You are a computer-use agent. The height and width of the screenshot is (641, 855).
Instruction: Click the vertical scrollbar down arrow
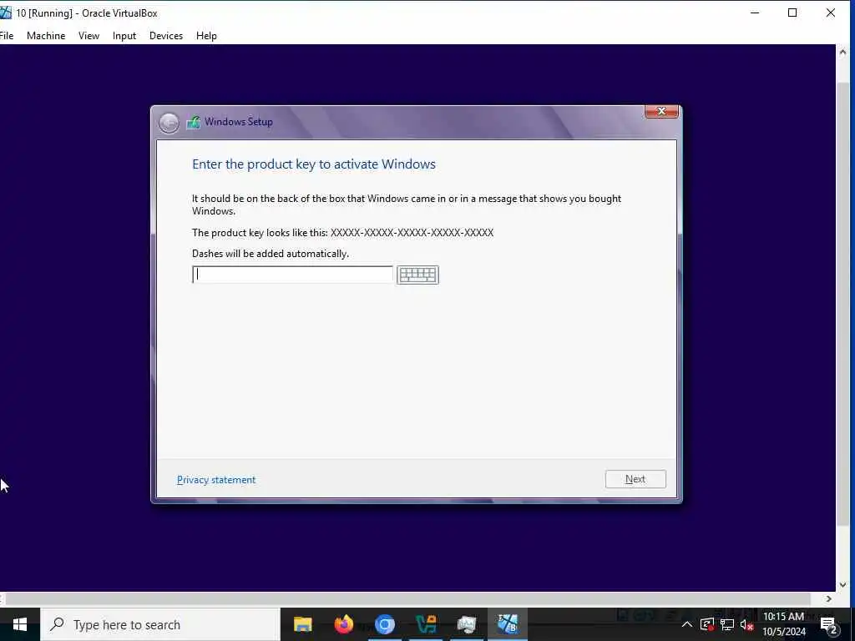(843, 585)
